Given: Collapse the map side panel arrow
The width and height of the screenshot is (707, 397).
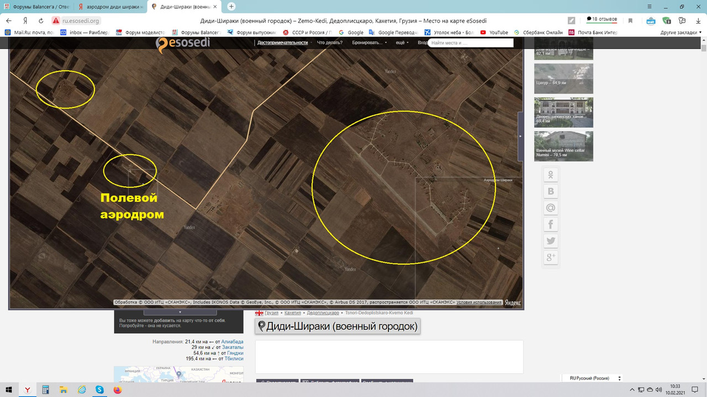Looking at the screenshot, I should point(520,136).
